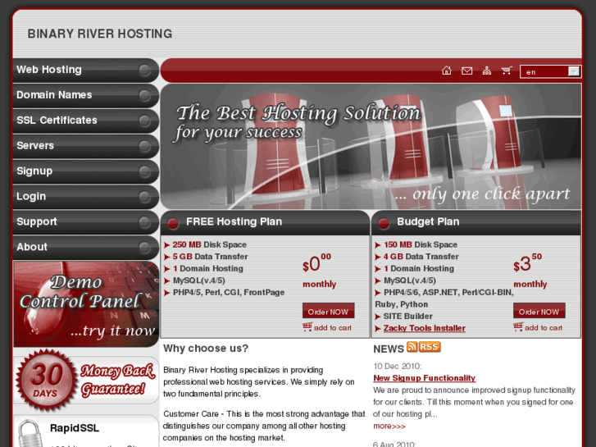Subscribe via the RSS feed icon
The width and height of the screenshot is (596, 447).
(x=424, y=347)
